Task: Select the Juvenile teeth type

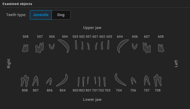Action: (x=41, y=15)
